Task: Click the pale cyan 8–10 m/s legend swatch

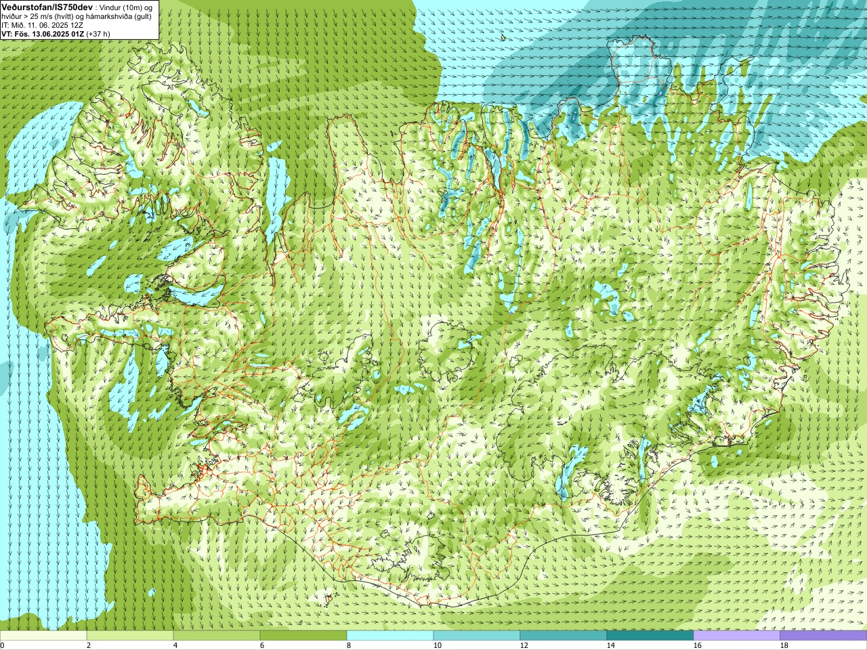Action: [390, 636]
